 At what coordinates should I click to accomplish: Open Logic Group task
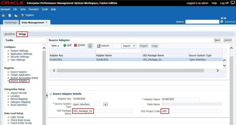17,117
